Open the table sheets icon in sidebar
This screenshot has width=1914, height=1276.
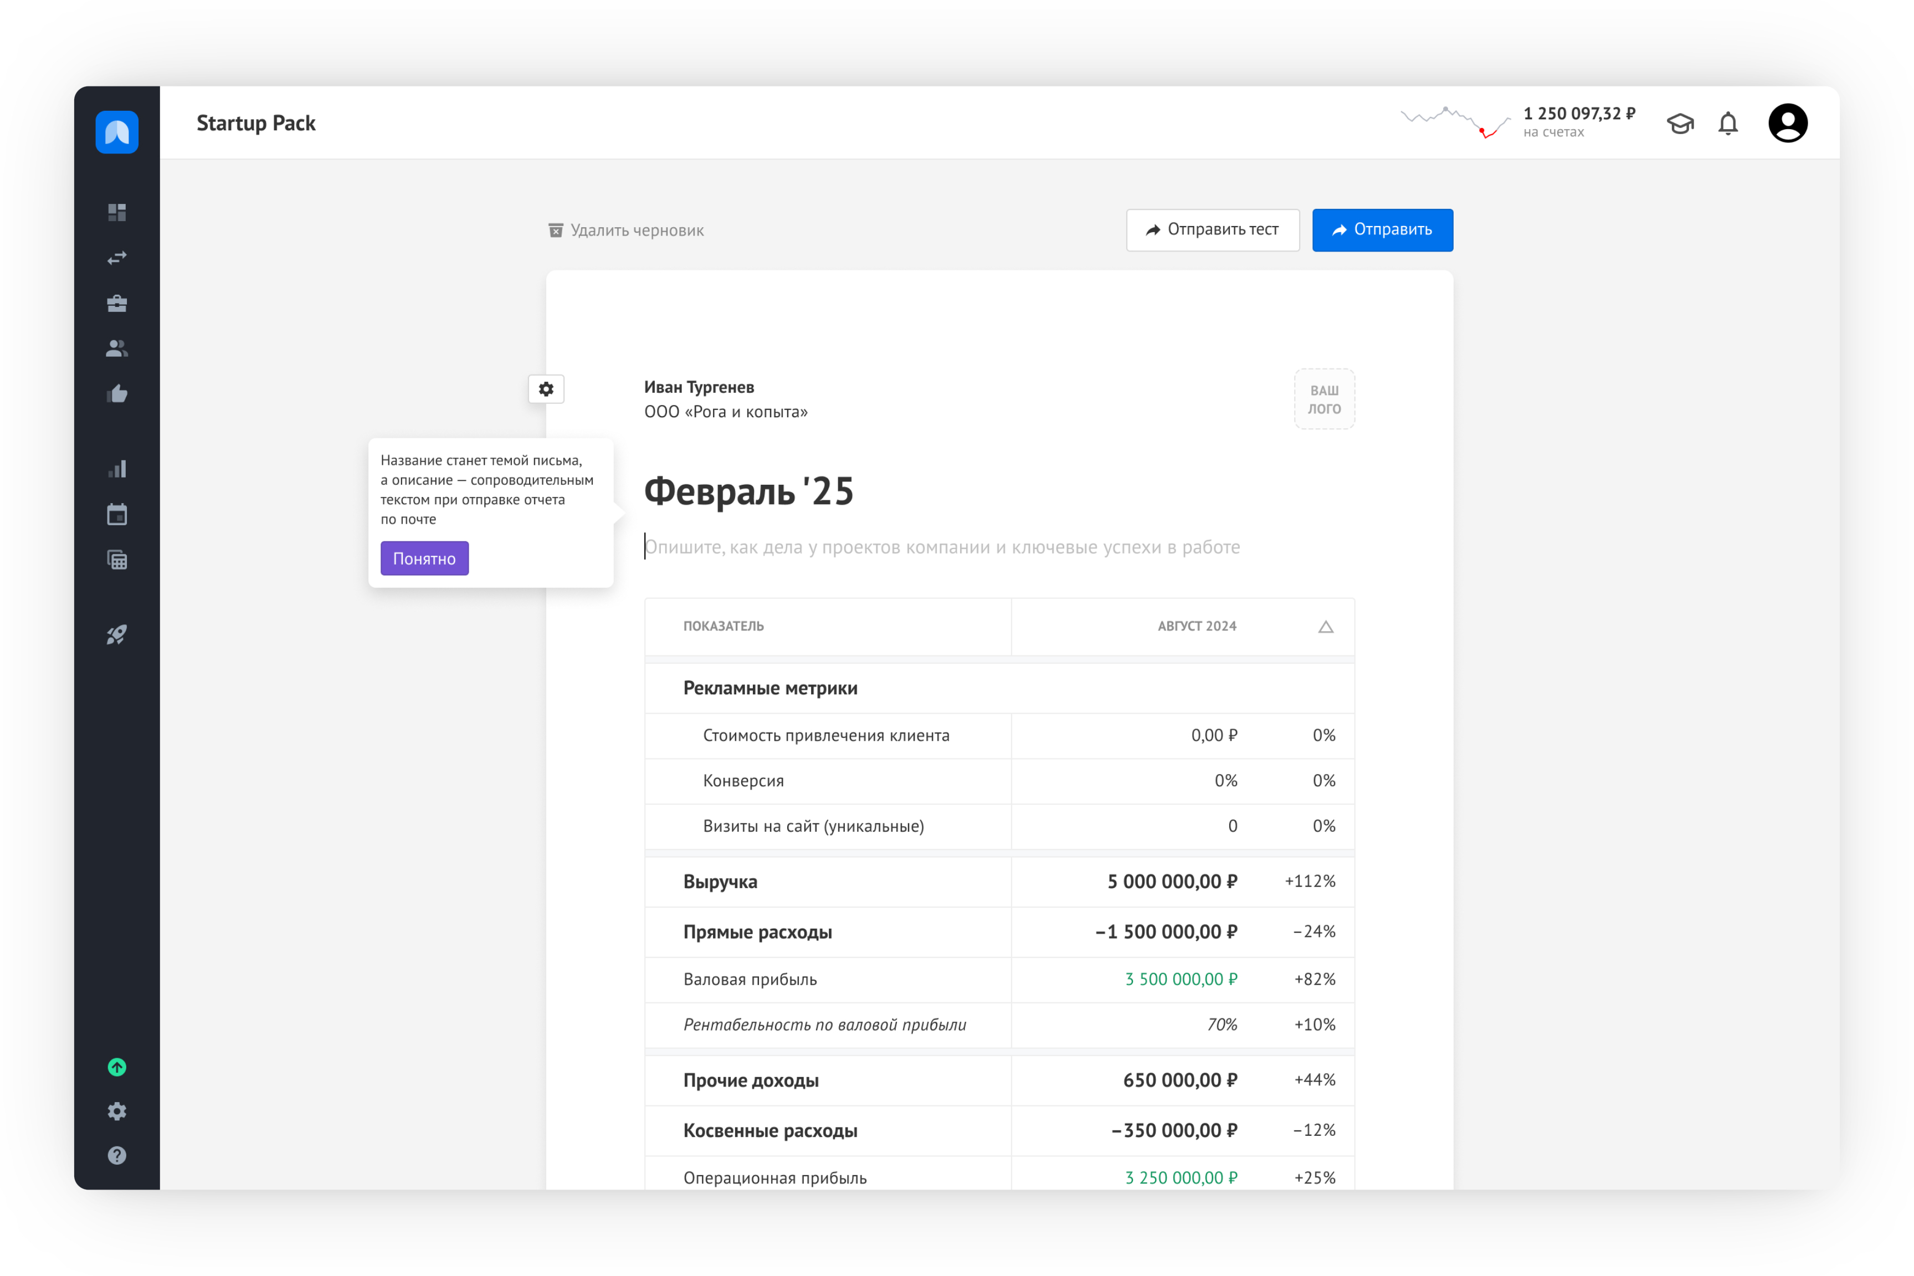tap(117, 560)
